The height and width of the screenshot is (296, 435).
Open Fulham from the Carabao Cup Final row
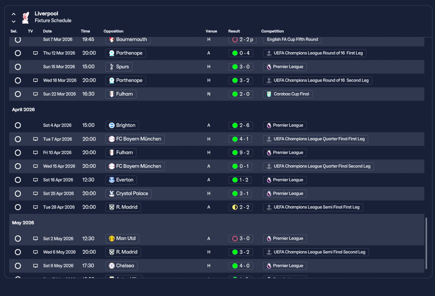[x=121, y=94]
